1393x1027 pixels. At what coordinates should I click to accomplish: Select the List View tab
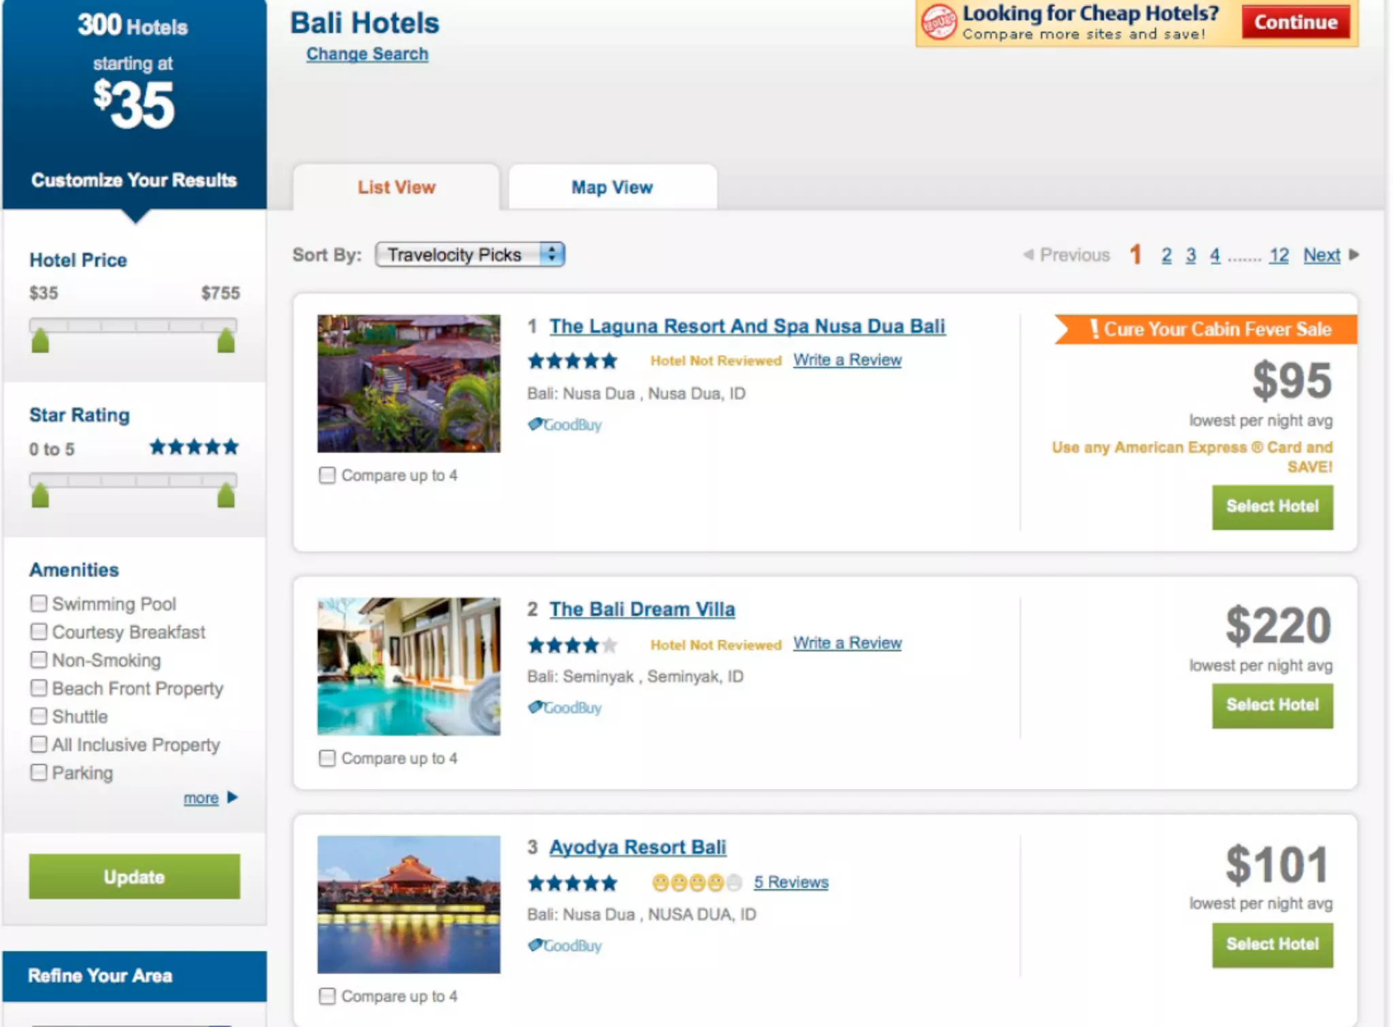397,188
